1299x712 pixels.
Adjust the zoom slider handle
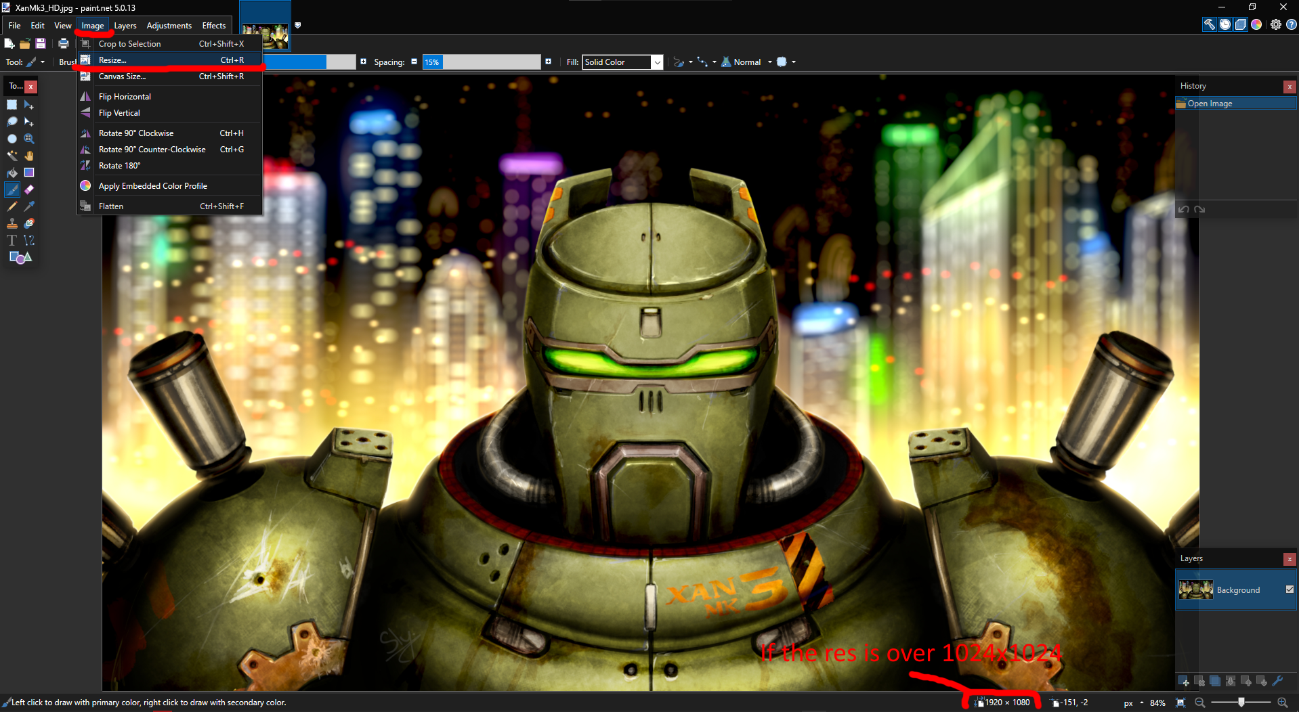(x=1241, y=703)
